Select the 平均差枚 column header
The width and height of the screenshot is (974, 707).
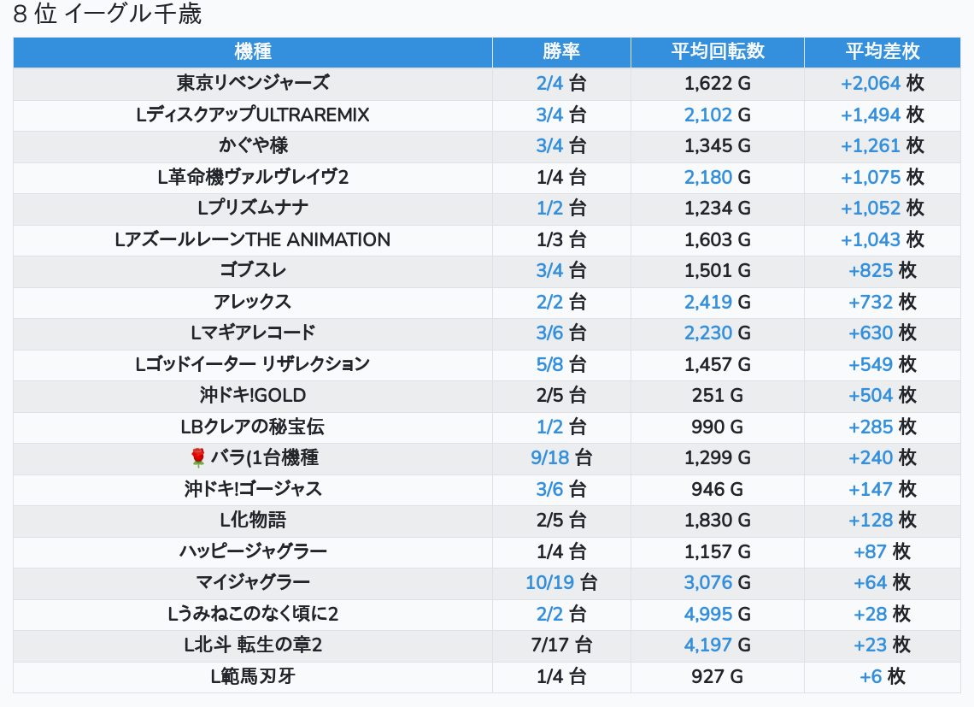883,51
